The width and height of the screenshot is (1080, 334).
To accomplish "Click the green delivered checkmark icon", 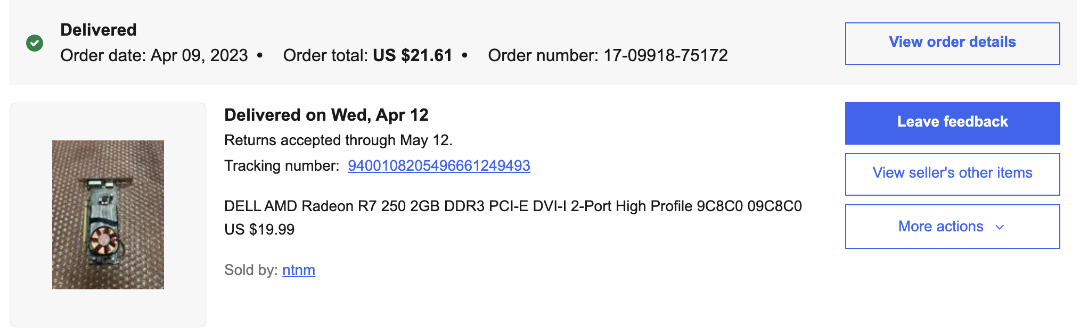I will pos(35,43).
